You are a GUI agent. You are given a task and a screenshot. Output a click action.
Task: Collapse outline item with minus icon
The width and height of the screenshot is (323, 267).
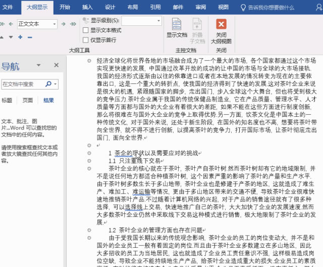30,37
